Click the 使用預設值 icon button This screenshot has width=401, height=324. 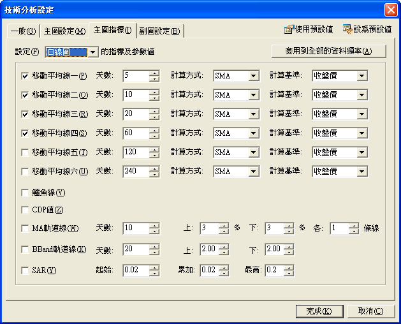tap(309, 29)
